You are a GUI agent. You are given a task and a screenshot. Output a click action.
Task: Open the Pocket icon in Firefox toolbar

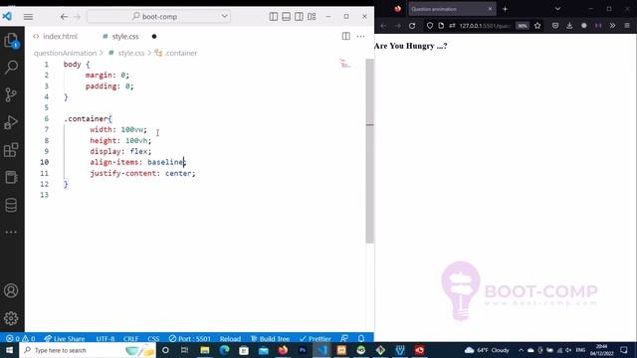pyautogui.click(x=555, y=26)
